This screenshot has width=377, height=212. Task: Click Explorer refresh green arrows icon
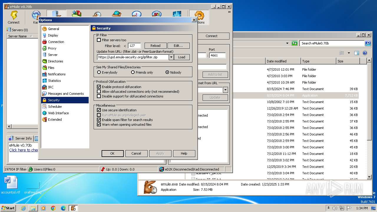pos(295,43)
